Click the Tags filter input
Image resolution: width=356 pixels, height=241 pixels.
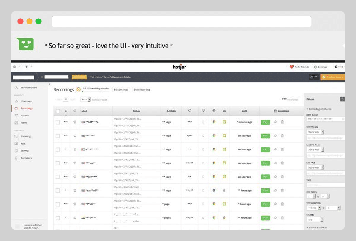[x=325, y=185]
